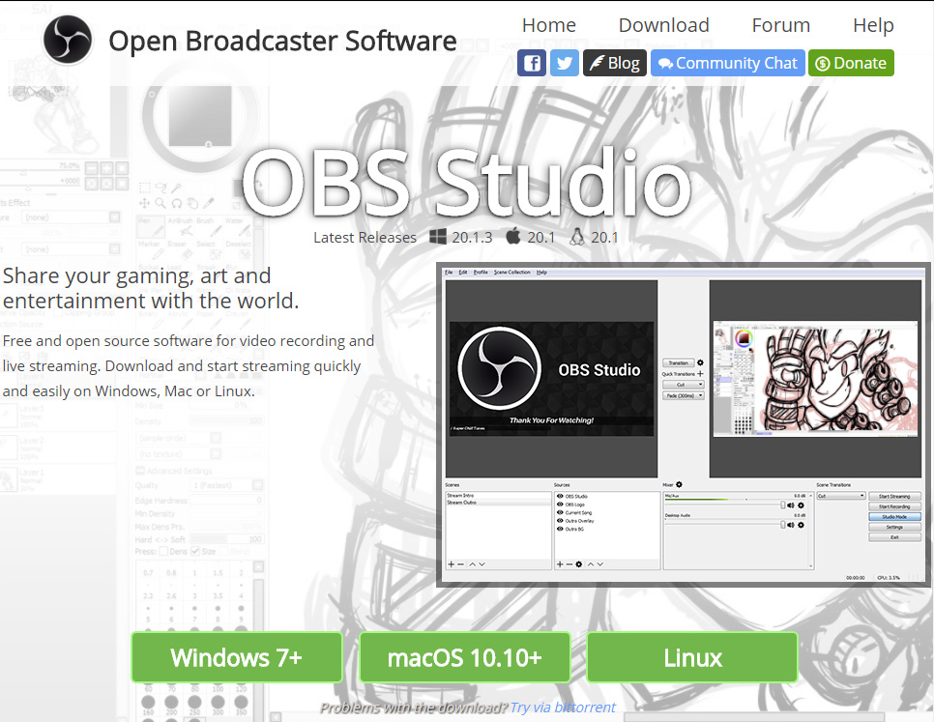
Task: Download for Windows 7+
Action: (237, 657)
